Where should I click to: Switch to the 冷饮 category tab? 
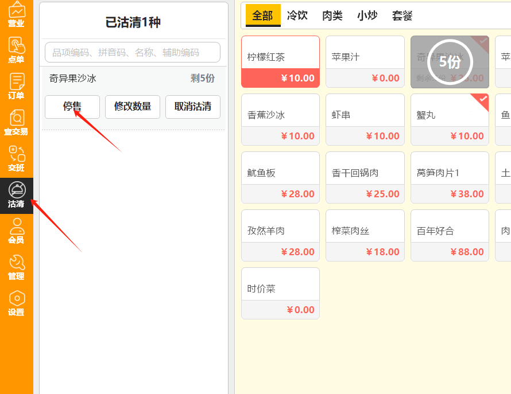click(297, 15)
